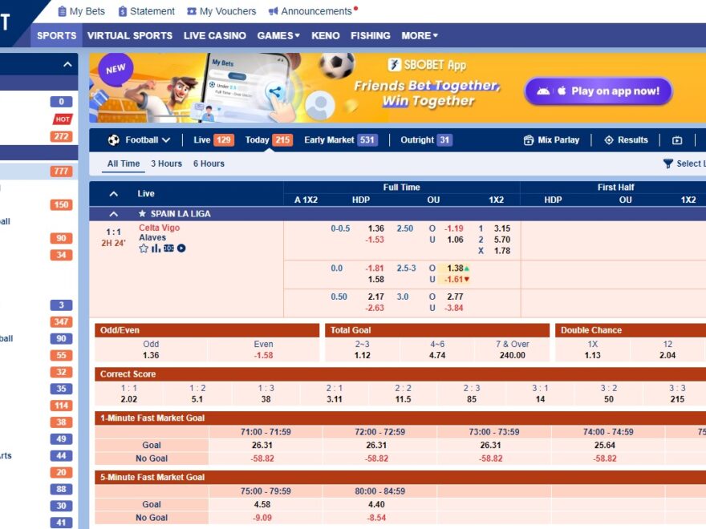Collapse the Spain La Liga league
706x529 pixels.
pos(113,214)
